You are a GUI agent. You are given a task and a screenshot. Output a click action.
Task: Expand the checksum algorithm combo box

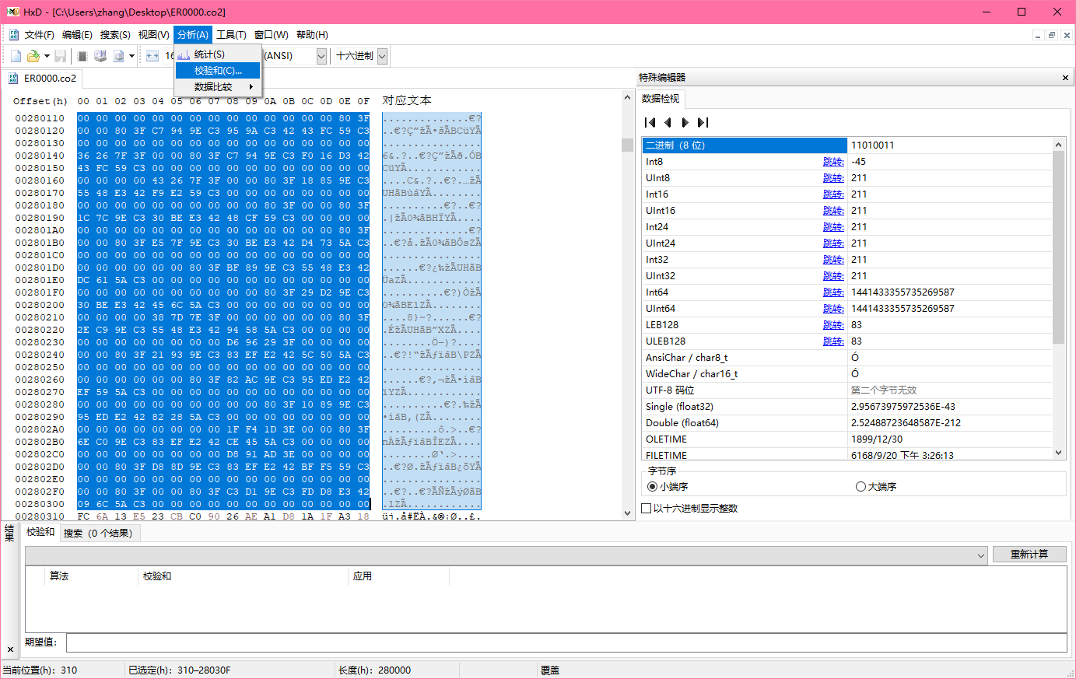pyautogui.click(x=980, y=555)
